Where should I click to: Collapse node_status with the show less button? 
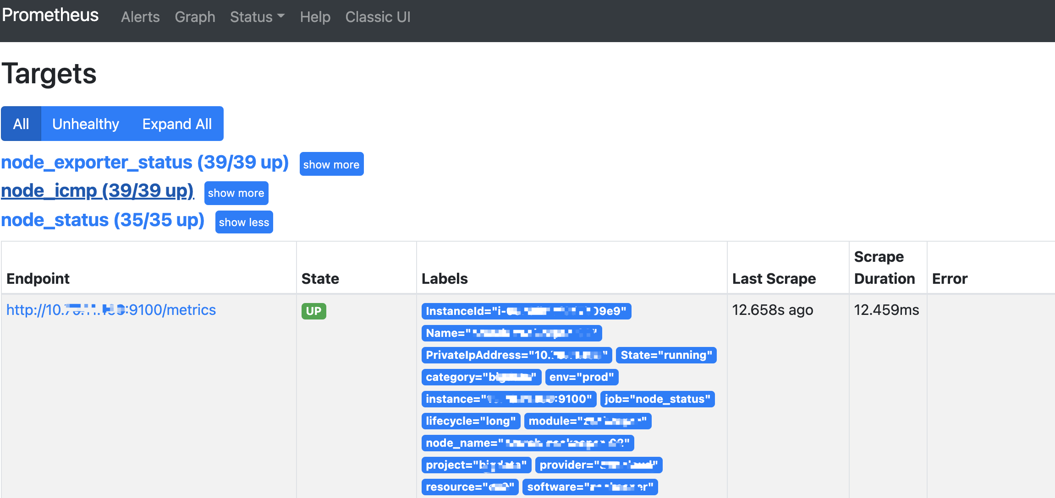pyautogui.click(x=244, y=222)
